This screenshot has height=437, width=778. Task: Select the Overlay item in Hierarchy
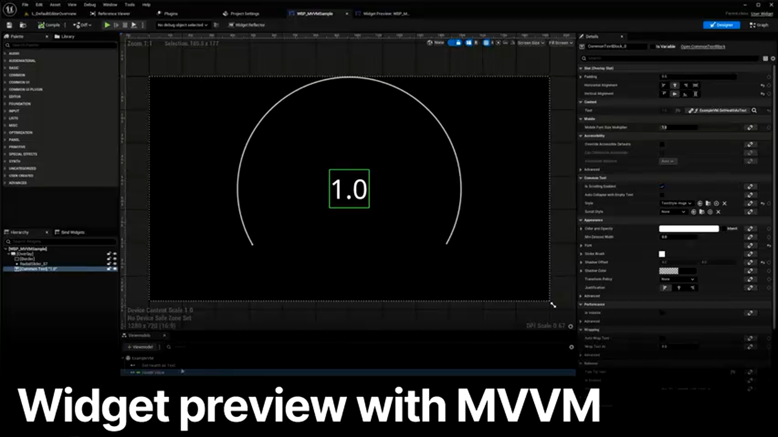click(x=25, y=254)
